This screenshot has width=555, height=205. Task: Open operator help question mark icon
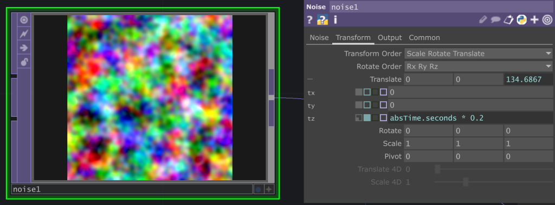click(x=309, y=20)
